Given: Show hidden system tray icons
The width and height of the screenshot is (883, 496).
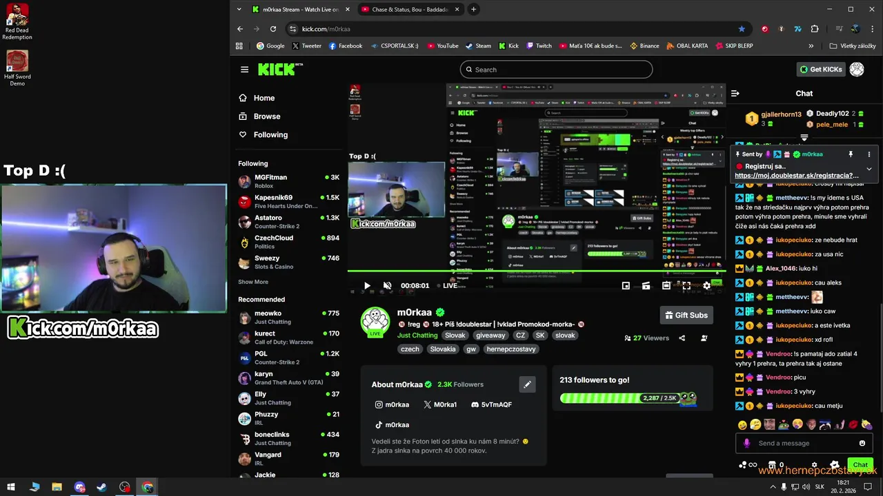Looking at the screenshot, I should (772, 487).
